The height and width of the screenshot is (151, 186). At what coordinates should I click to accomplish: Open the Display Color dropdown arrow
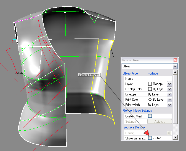pyautogui.click(x=169, y=89)
